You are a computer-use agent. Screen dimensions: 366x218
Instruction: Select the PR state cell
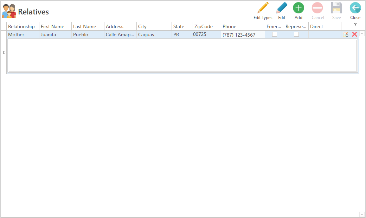coord(182,35)
